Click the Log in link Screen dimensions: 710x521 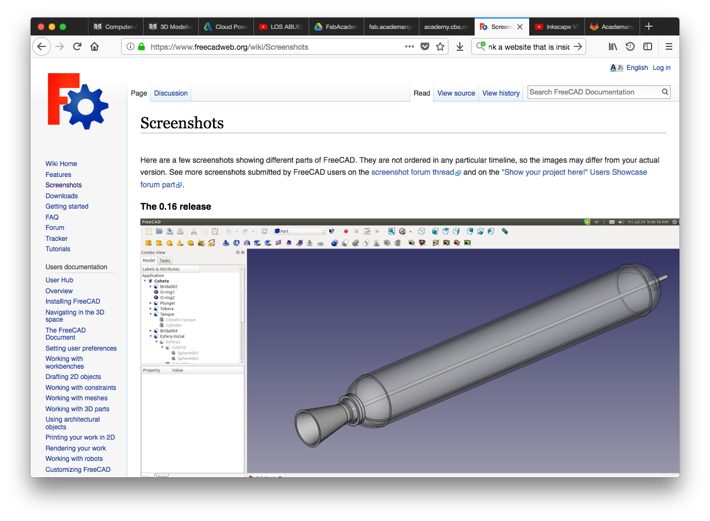coord(661,68)
